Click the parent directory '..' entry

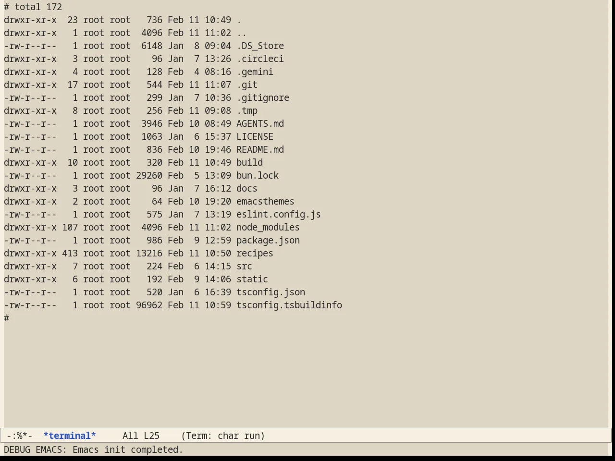(242, 33)
